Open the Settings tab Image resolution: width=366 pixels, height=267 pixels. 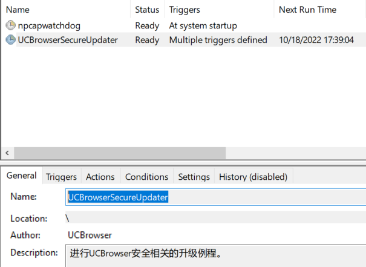(194, 177)
